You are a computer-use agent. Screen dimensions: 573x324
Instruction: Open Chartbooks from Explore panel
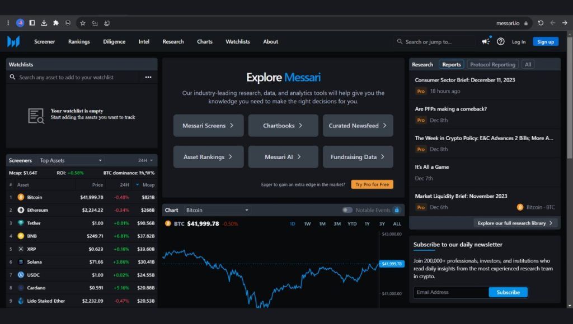283,126
